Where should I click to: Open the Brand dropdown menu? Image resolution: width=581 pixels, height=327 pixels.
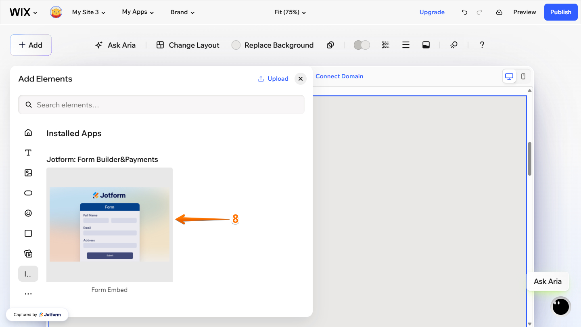point(182,12)
